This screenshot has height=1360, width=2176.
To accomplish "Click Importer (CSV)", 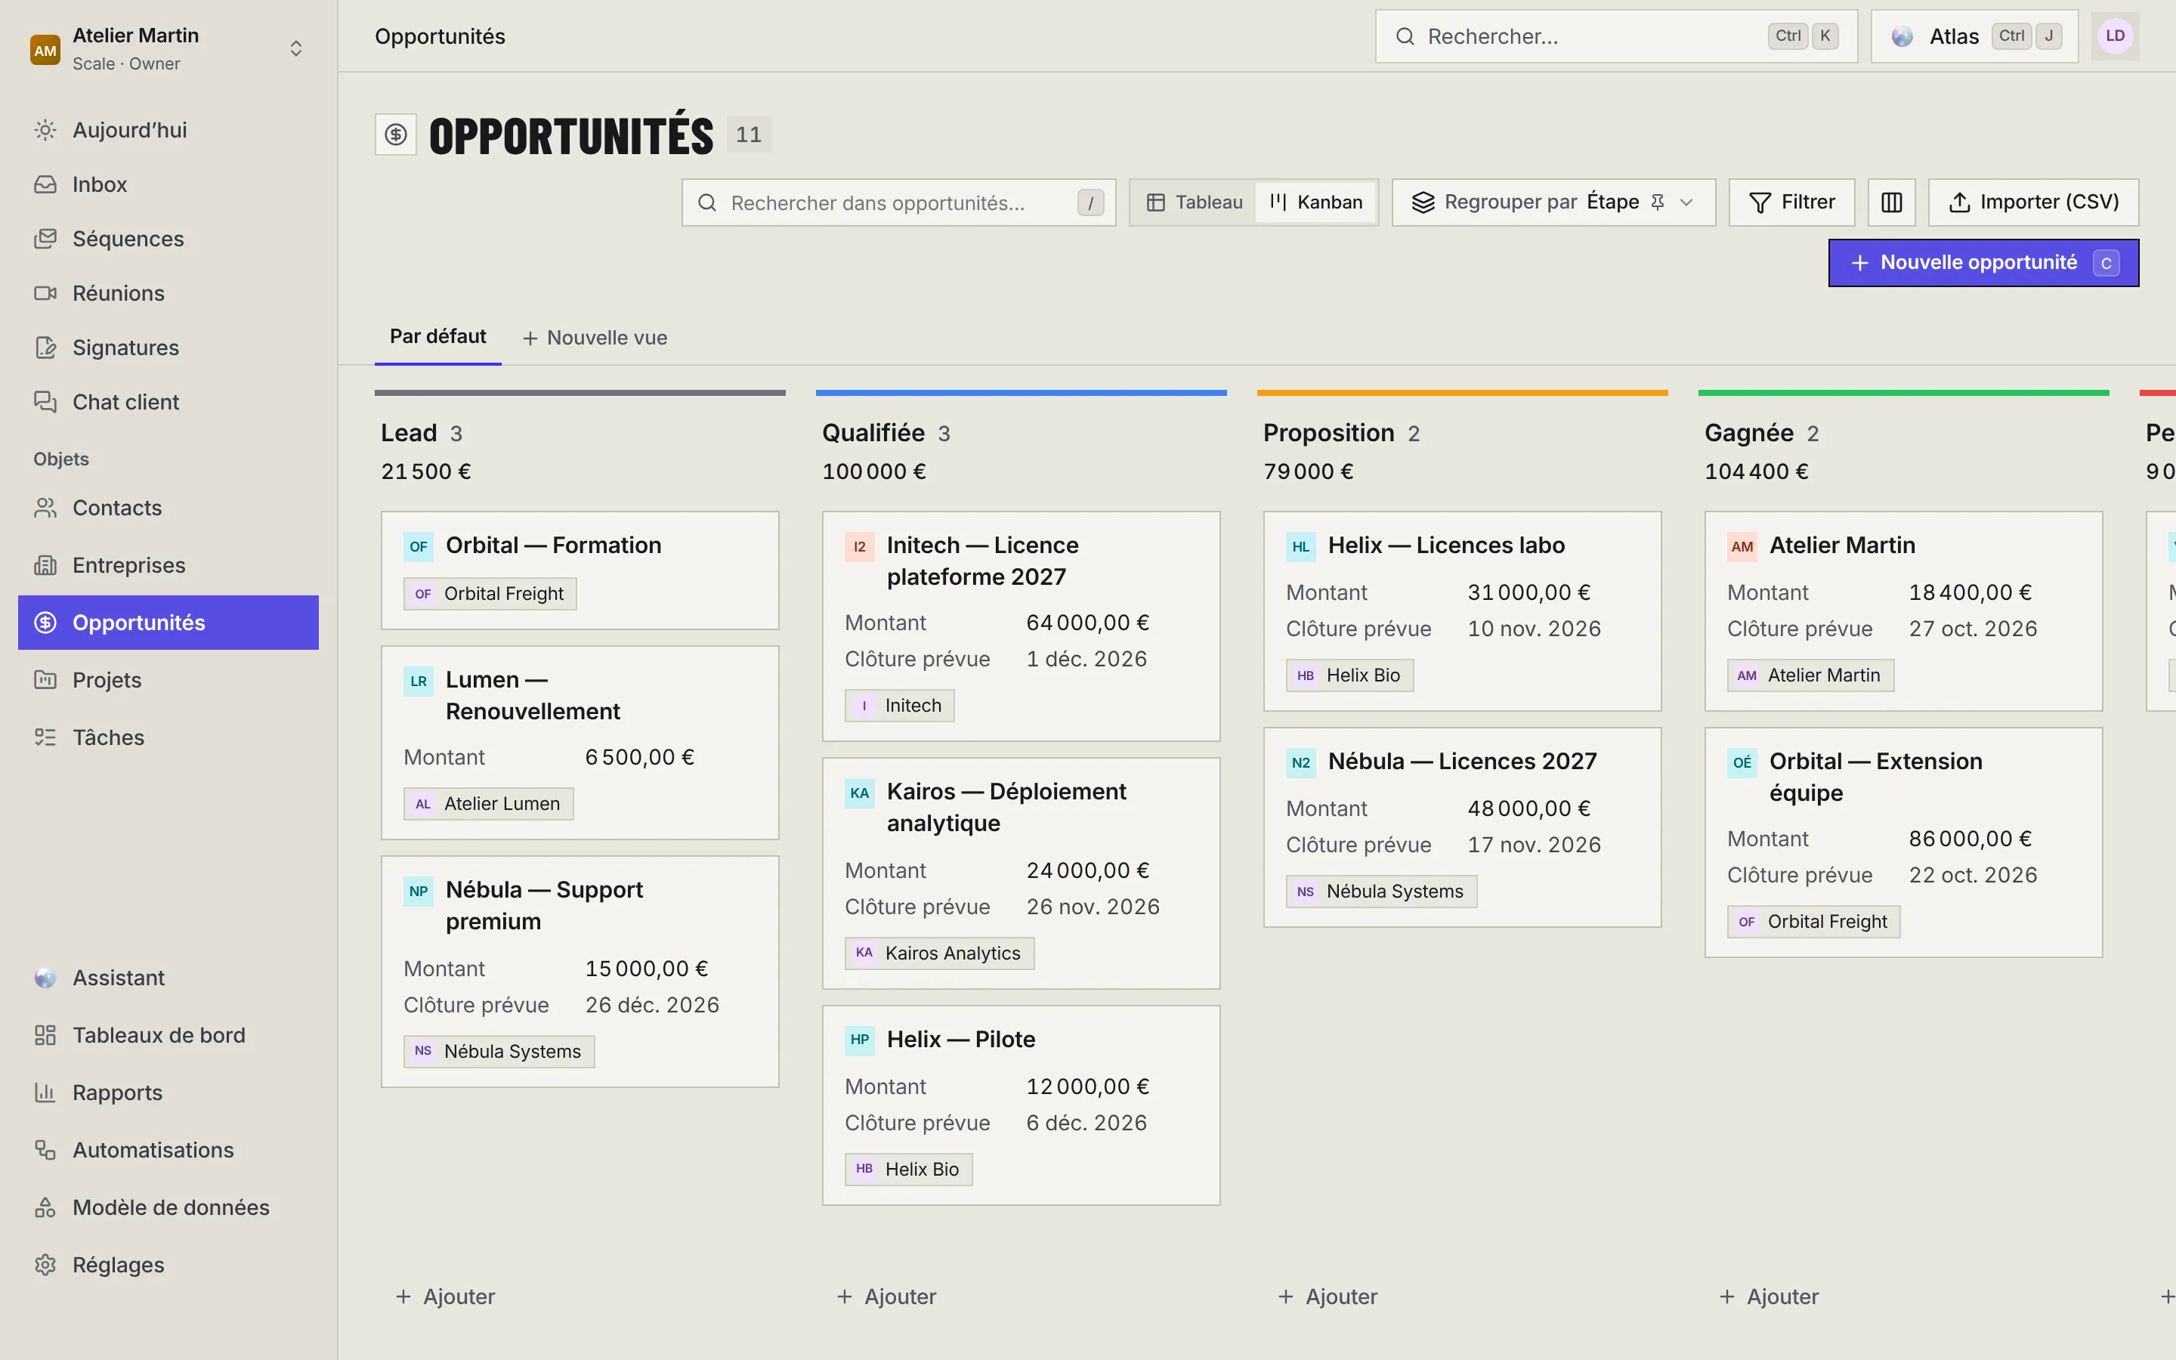I will click(x=2033, y=202).
